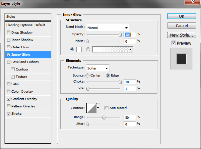Click the Cancel button
The height and width of the screenshot is (149, 201).
pyautogui.click(x=182, y=26)
